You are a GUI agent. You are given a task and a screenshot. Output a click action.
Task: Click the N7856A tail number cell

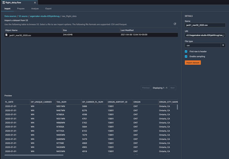coord(60,127)
